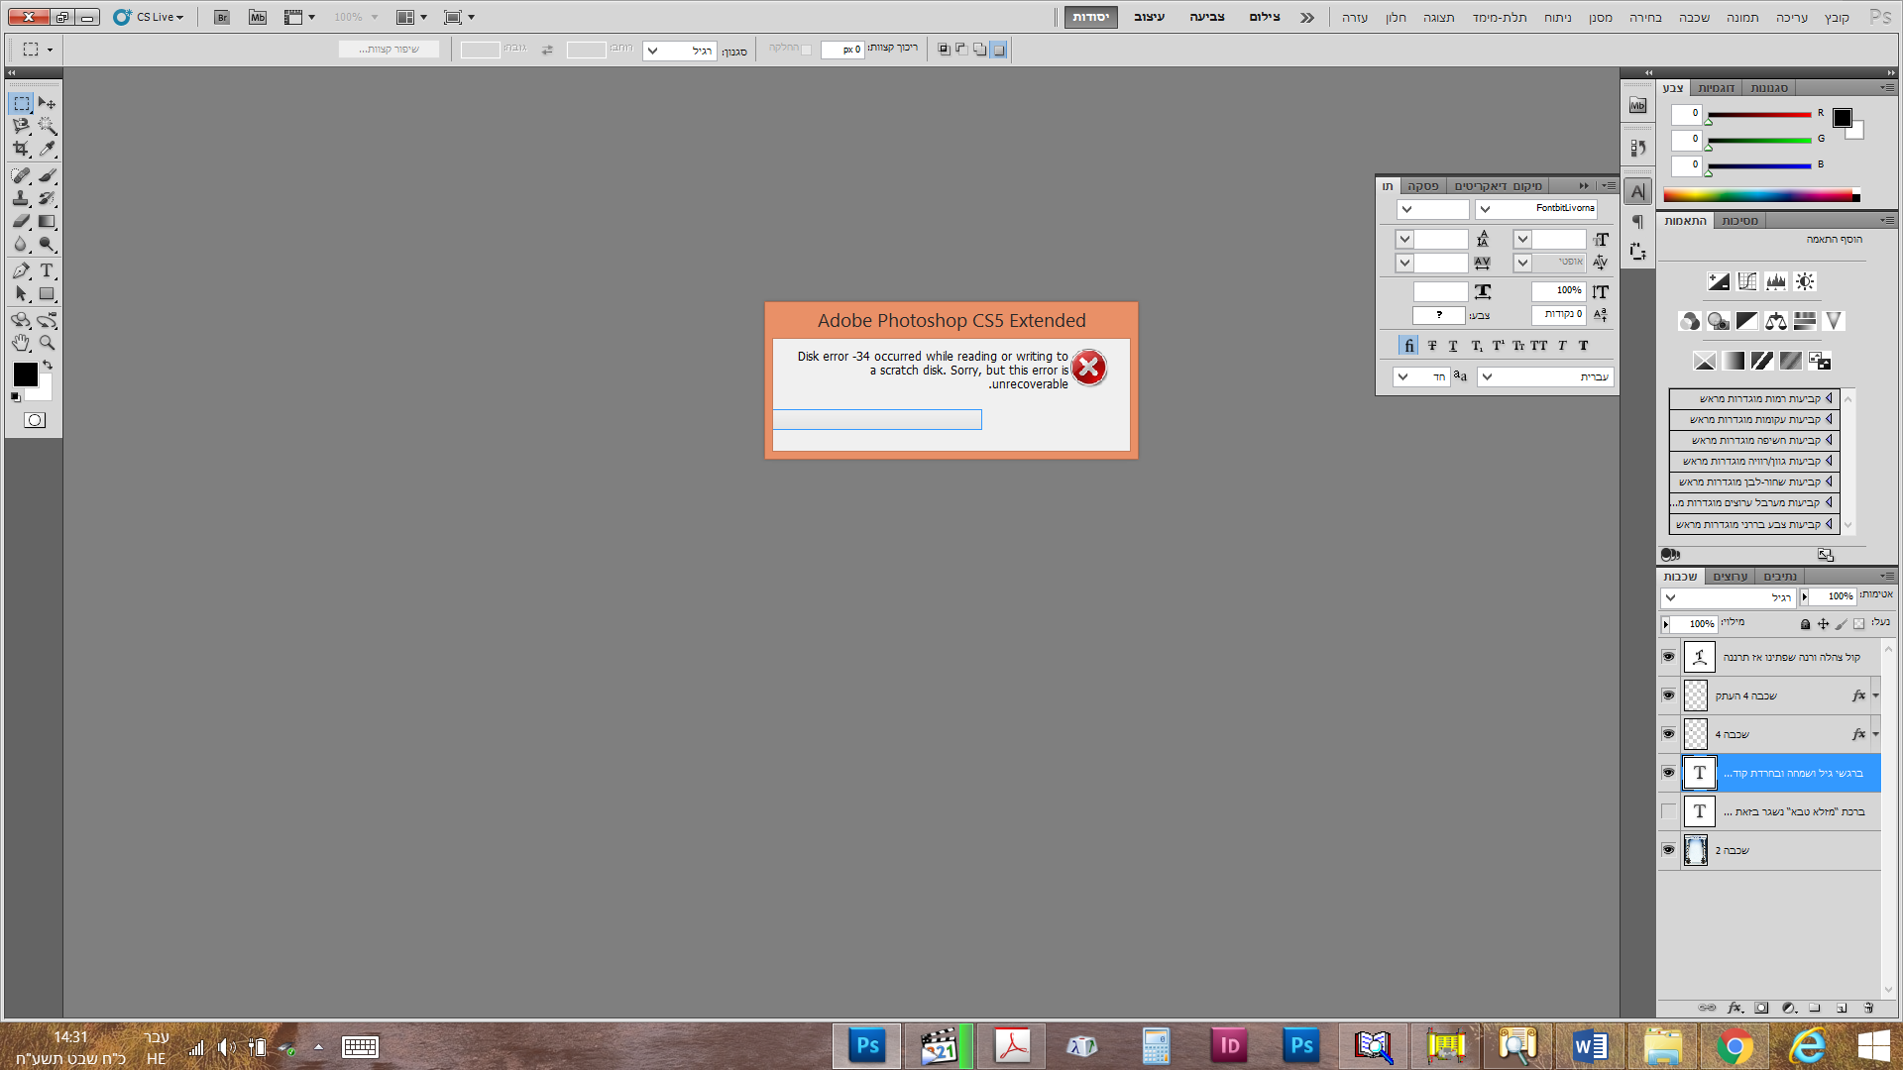Hide layer named שכבה 4
The width and height of the screenshot is (1903, 1070).
[x=1668, y=734]
